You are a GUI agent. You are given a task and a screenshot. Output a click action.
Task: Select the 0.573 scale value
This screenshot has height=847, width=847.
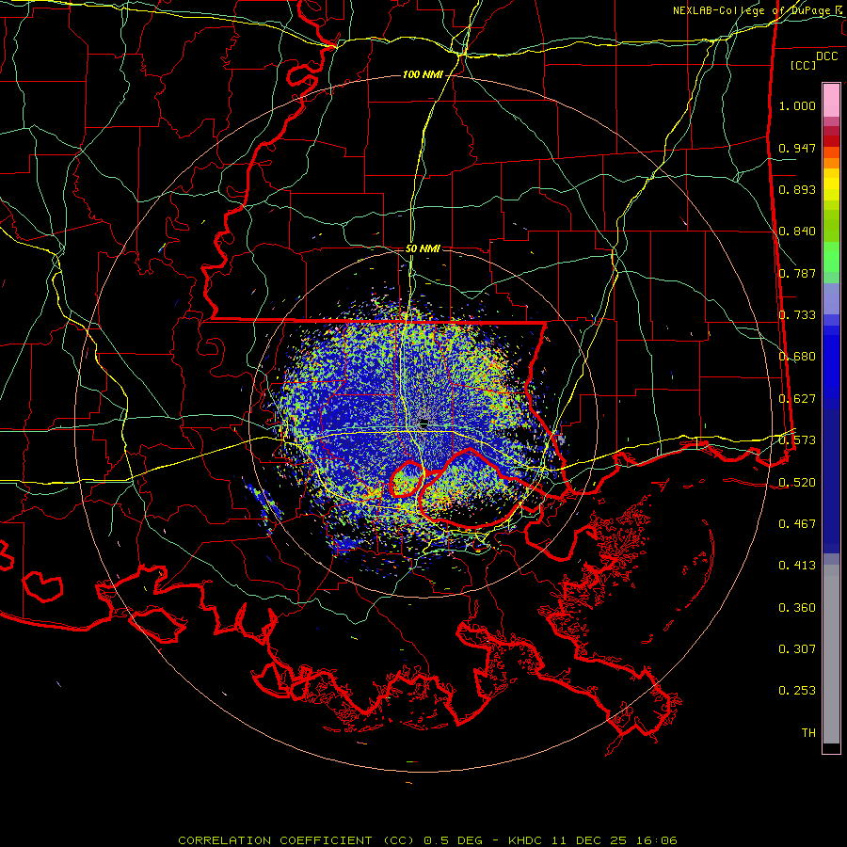point(797,440)
